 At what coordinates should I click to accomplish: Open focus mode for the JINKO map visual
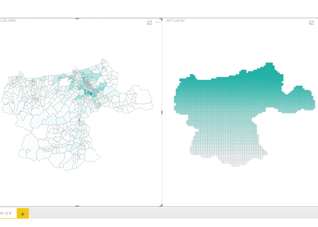(149, 23)
